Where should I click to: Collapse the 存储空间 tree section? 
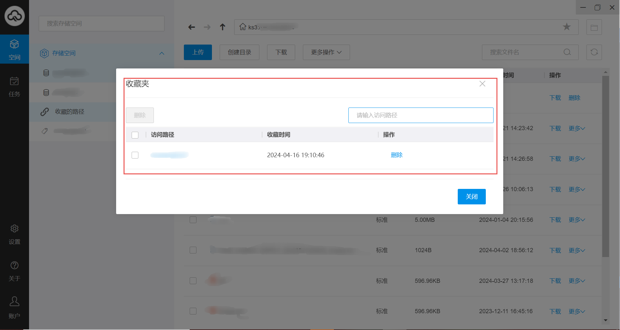click(162, 53)
